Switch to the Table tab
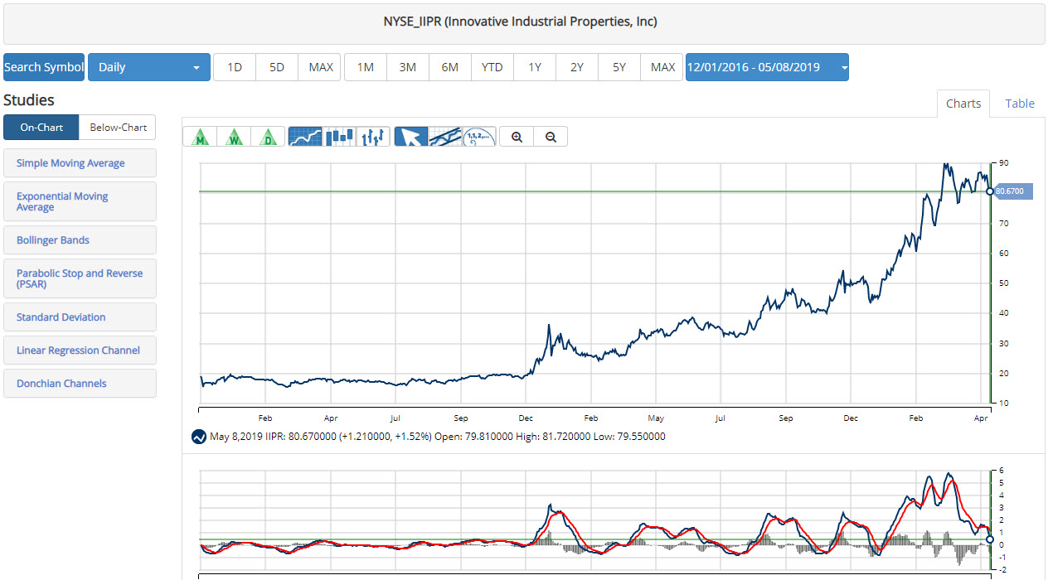 (x=1020, y=104)
